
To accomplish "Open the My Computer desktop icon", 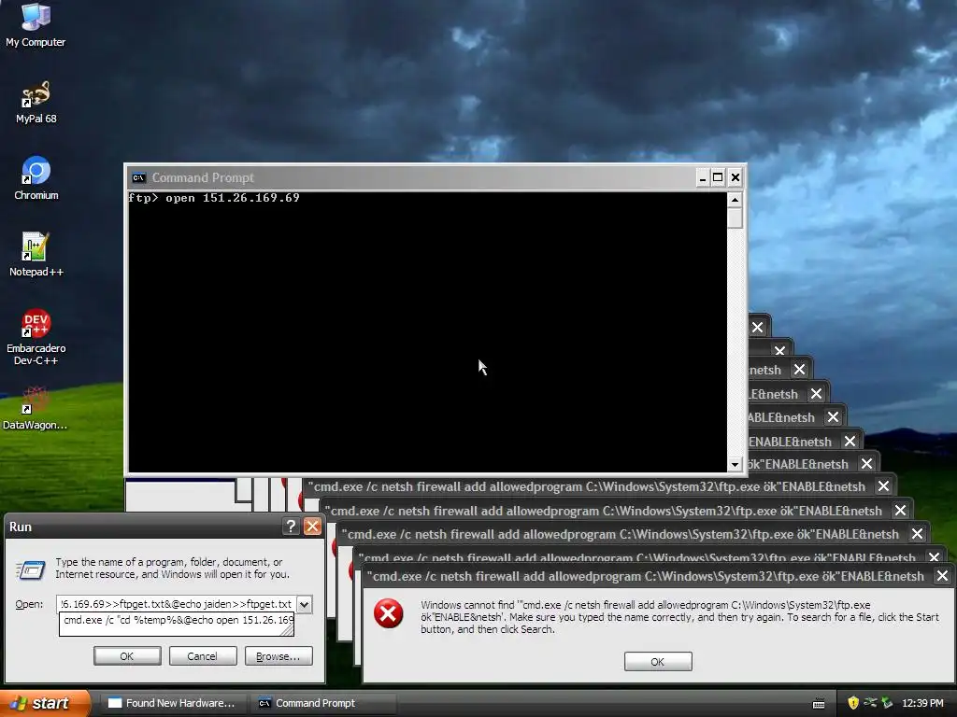I will [36, 24].
